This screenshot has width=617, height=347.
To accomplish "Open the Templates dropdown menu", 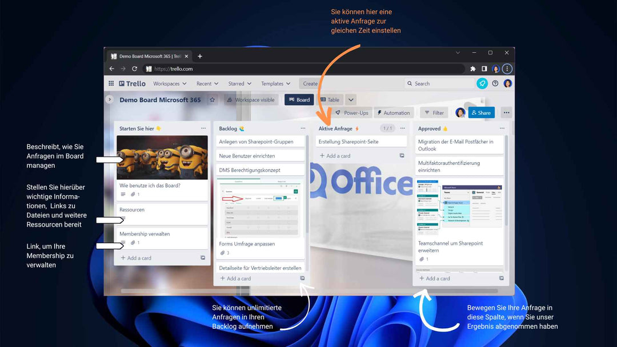I will [275, 83].
